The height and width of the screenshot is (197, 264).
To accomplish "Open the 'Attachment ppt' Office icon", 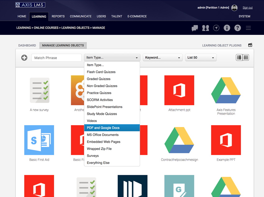I will [x=179, y=90].
